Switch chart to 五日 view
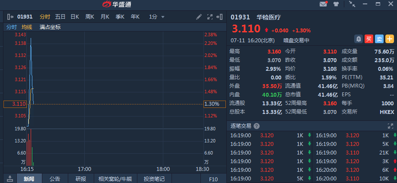The width and height of the screenshot is (397, 183). pos(60,17)
